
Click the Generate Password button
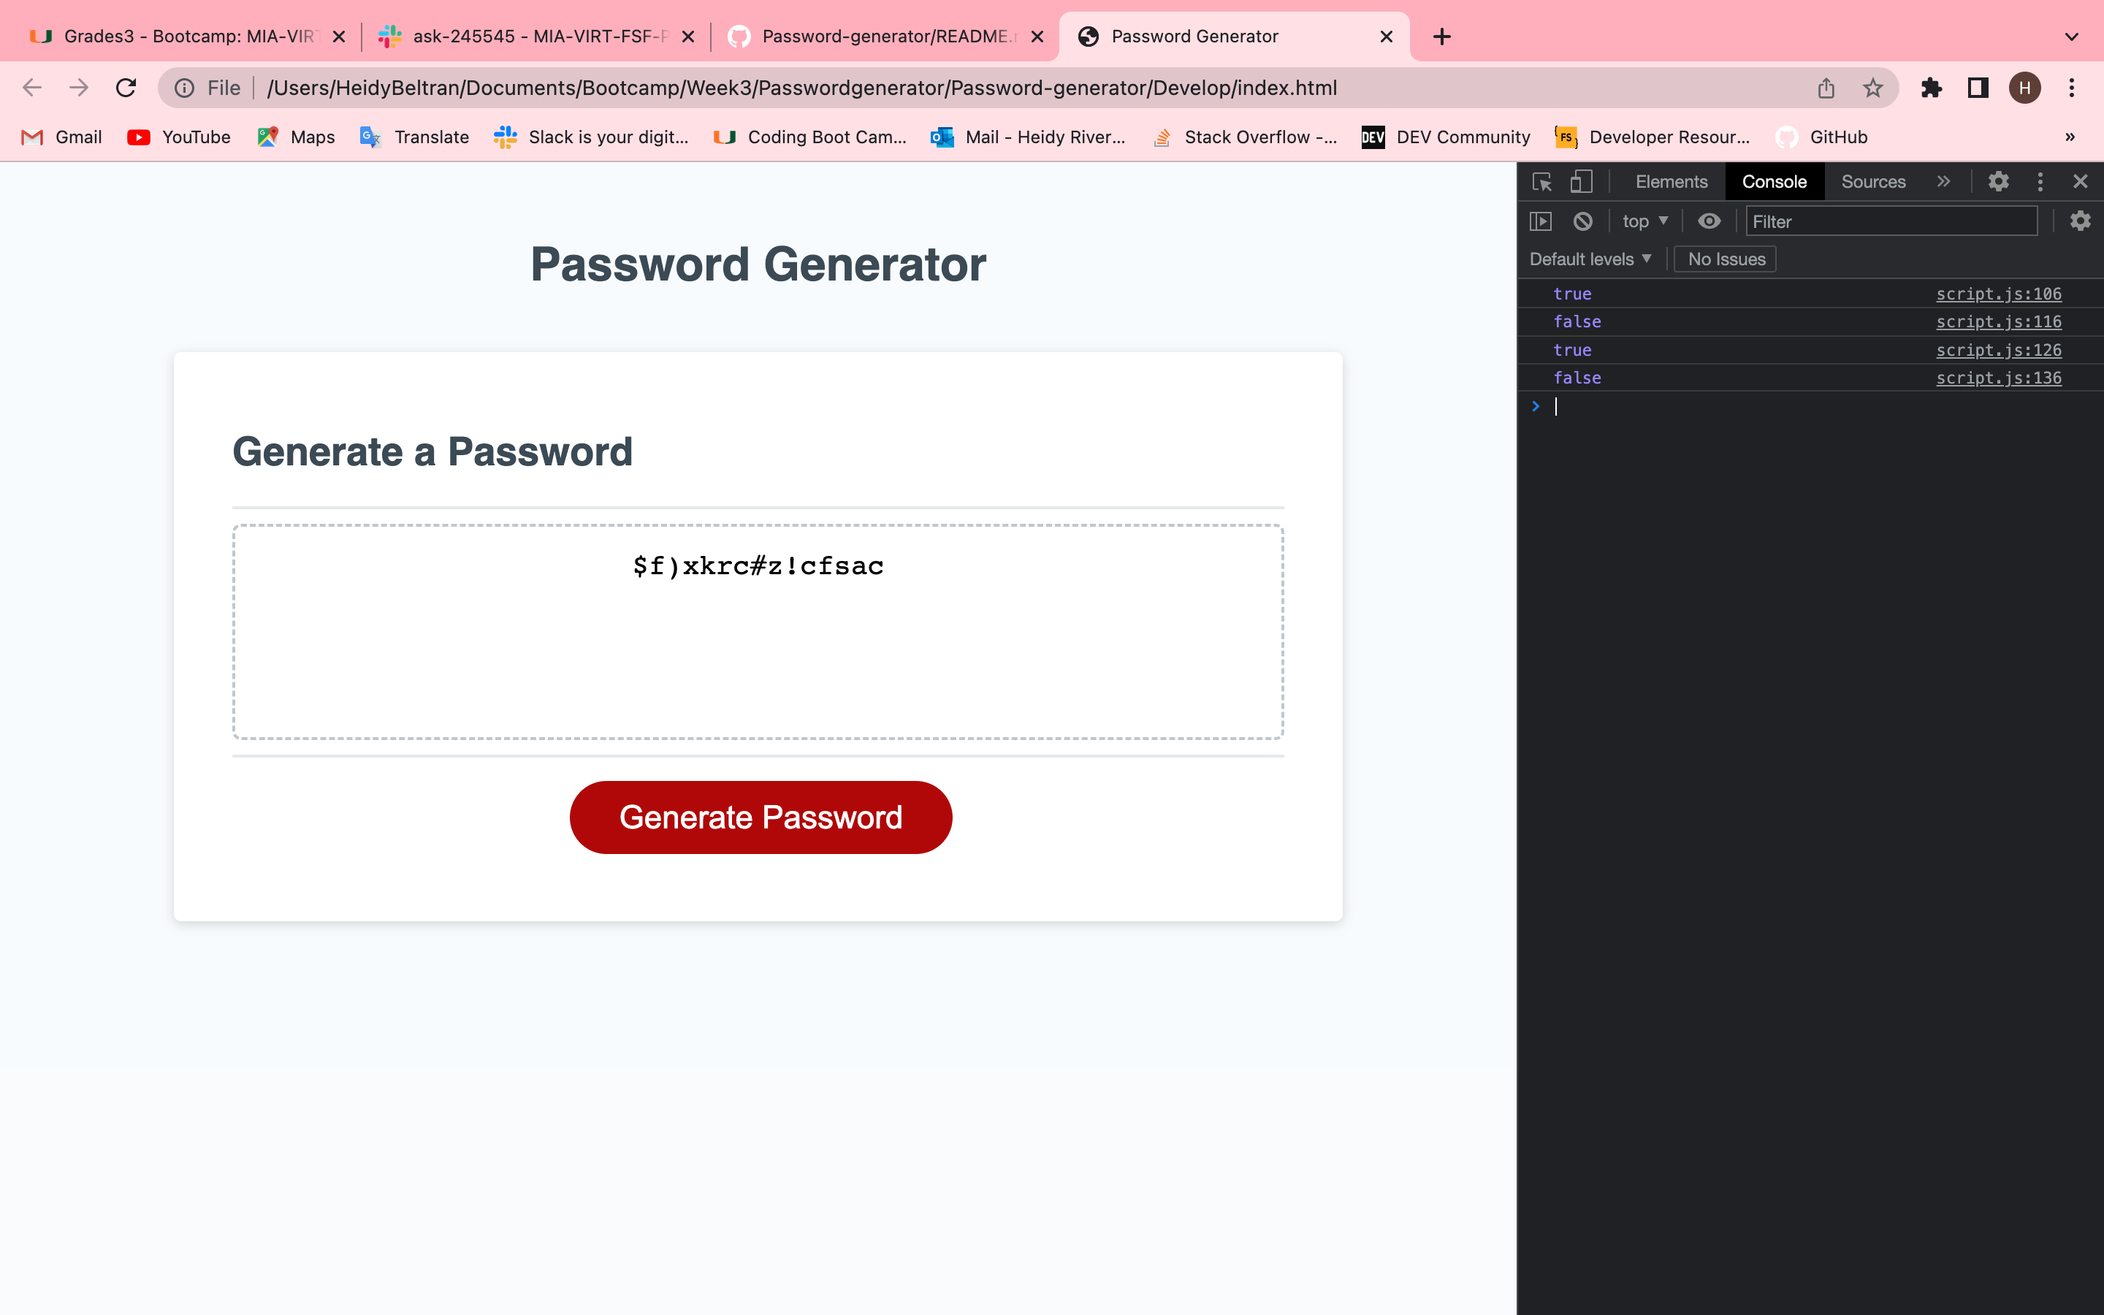[760, 817]
